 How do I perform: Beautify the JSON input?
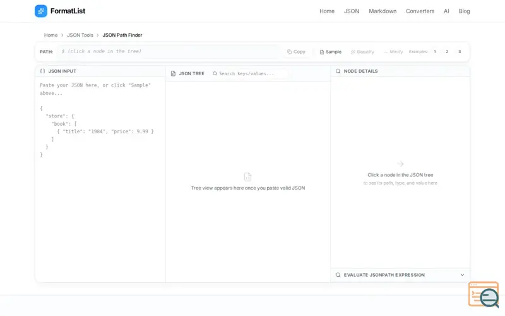tap(362, 52)
